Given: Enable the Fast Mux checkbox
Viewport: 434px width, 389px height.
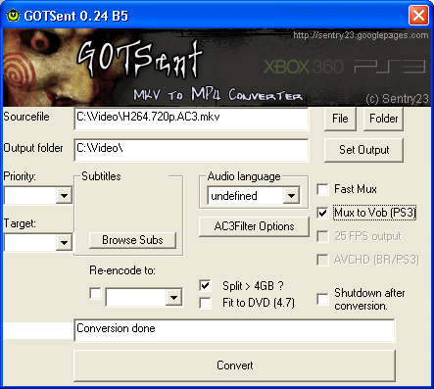Looking at the screenshot, I should click(322, 189).
